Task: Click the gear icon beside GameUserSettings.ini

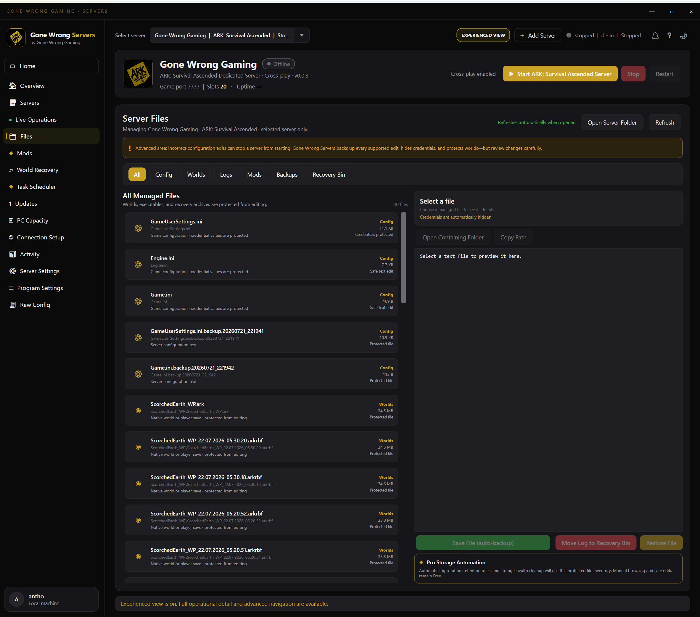Action: [x=138, y=228]
